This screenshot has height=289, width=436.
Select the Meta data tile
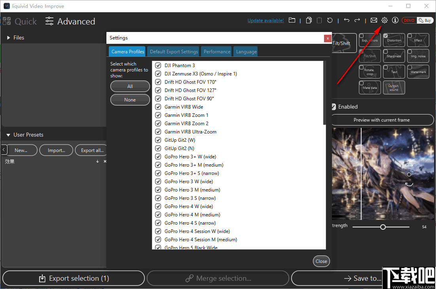[x=370, y=88]
